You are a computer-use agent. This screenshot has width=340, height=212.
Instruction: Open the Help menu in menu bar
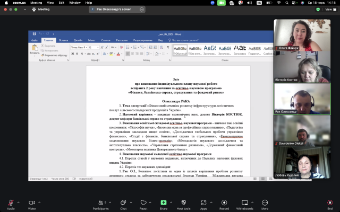89,3
